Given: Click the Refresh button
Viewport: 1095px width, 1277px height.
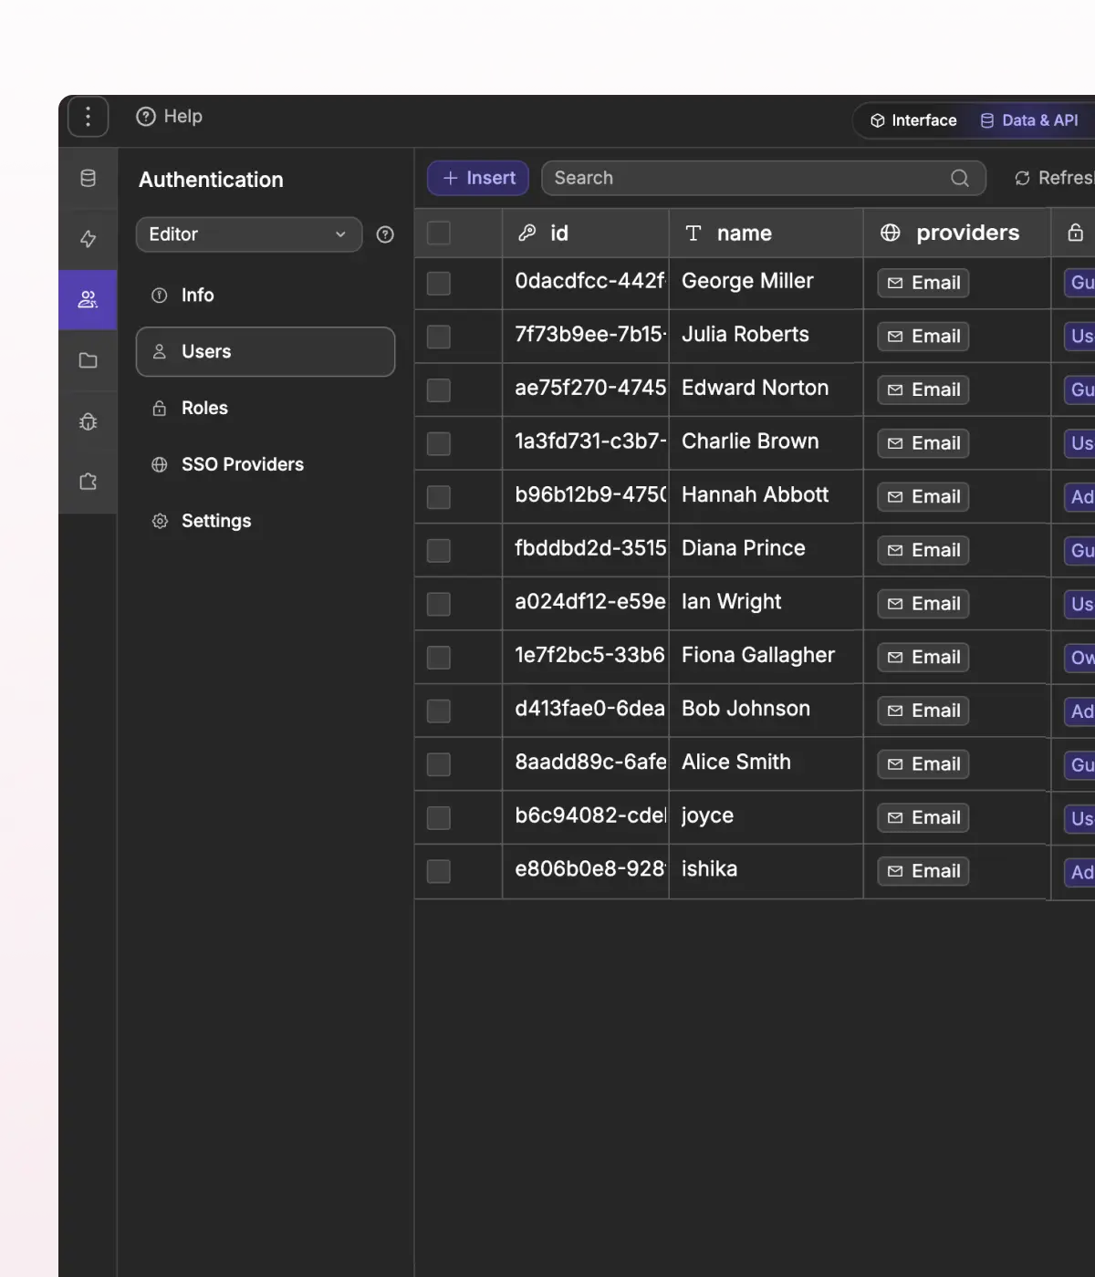Looking at the screenshot, I should 1053,178.
